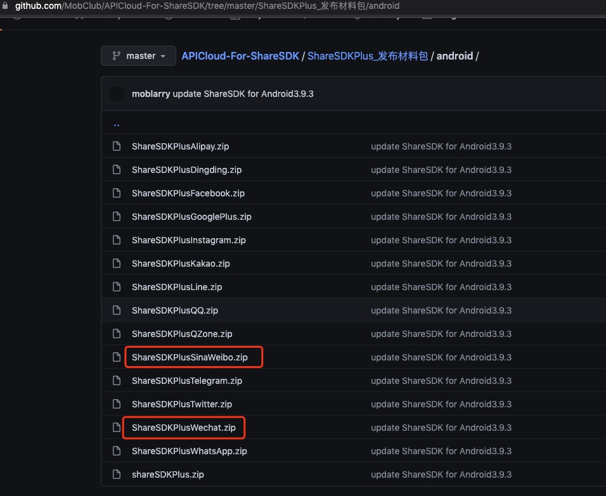Image resolution: width=606 pixels, height=496 pixels.
Task: Open the ShareSDKPlus_发布材料包 breadcrumb folder
Action: tap(368, 56)
